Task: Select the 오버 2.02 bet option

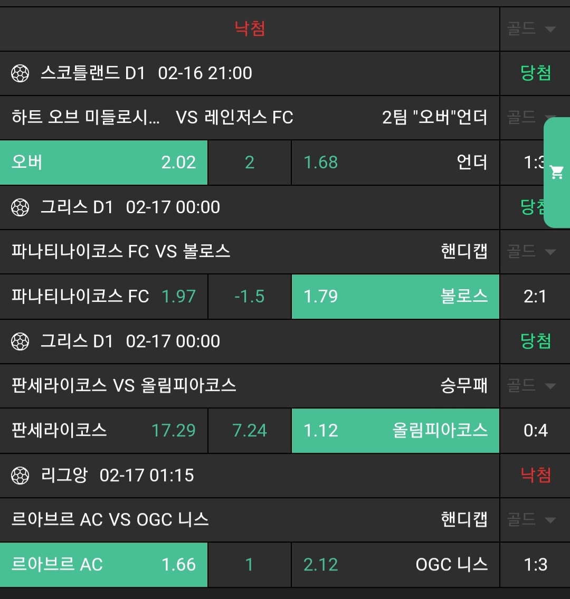Action: [x=104, y=163]
